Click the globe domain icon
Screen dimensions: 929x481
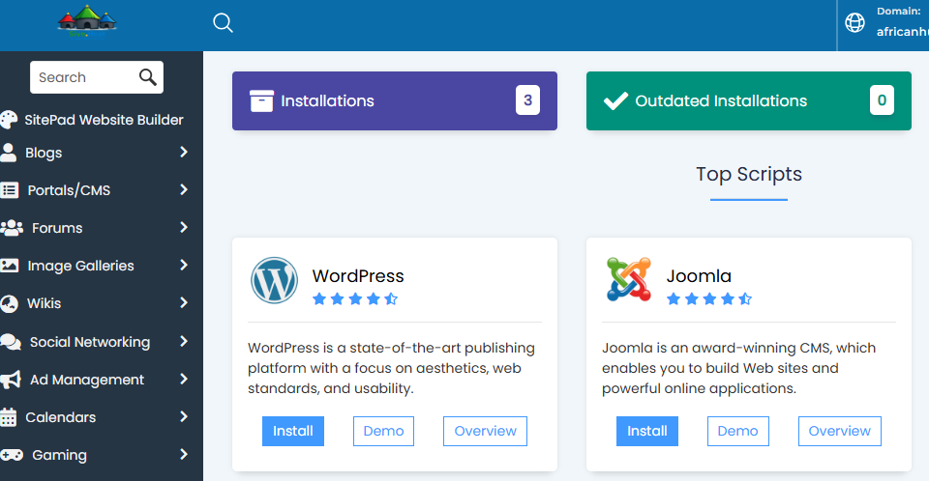click(x=854, y=22)
